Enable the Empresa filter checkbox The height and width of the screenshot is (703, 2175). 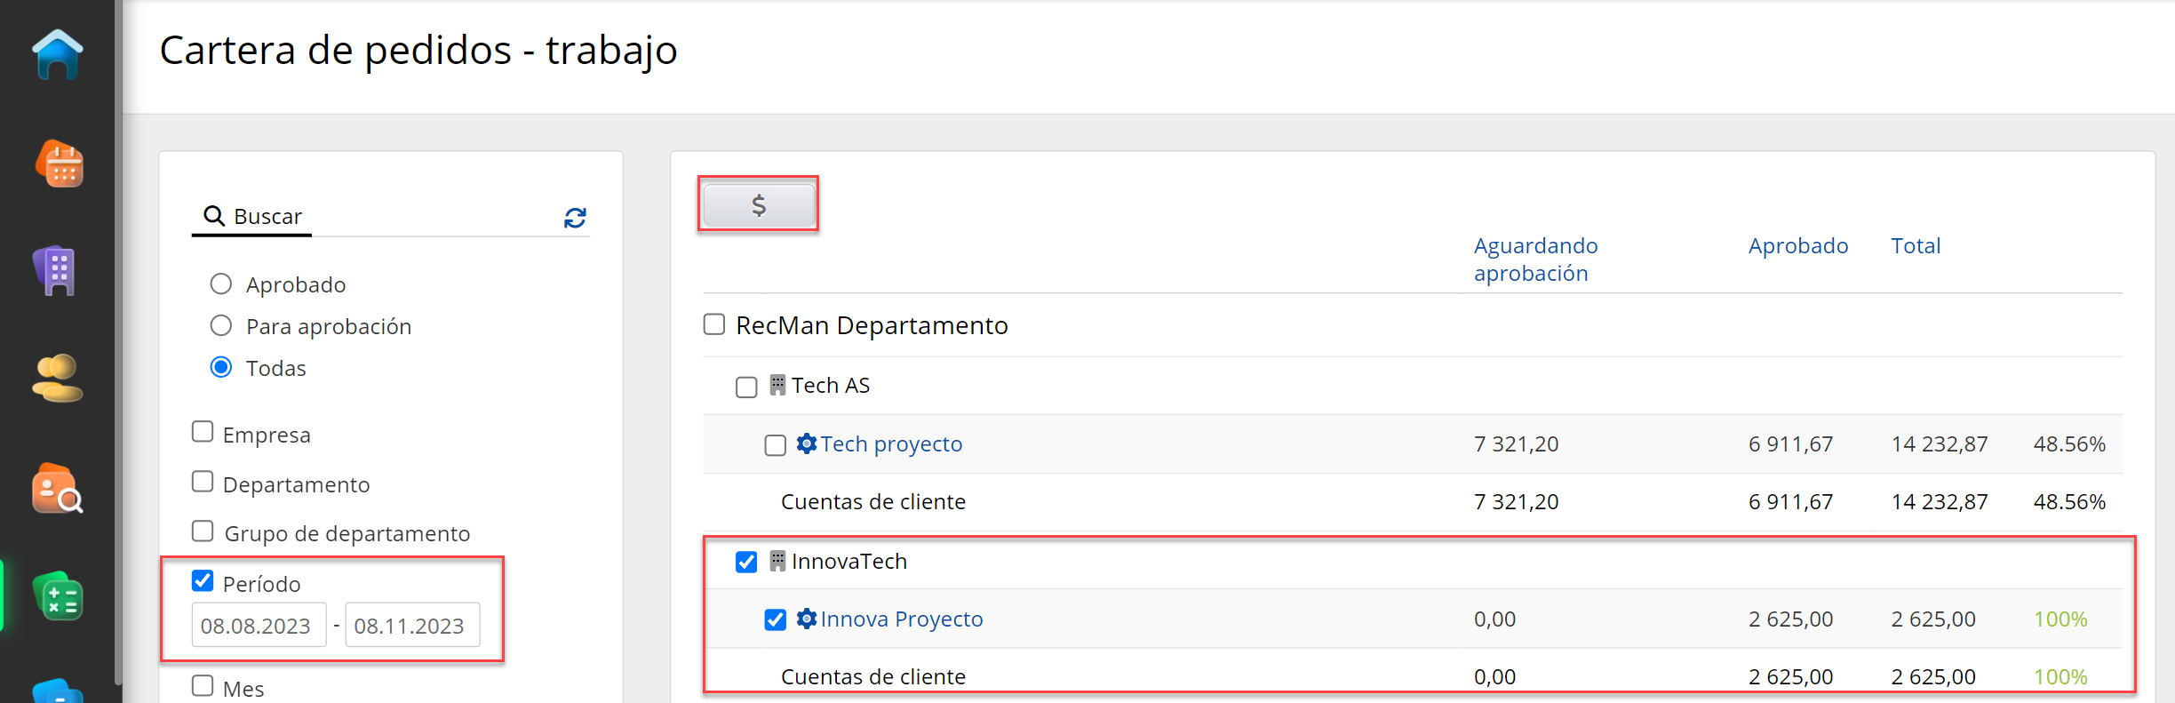click(x=203, y=433)
